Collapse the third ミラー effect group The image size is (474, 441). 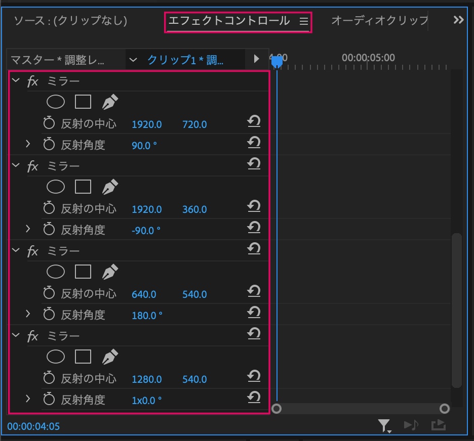(x=16, y=250)
